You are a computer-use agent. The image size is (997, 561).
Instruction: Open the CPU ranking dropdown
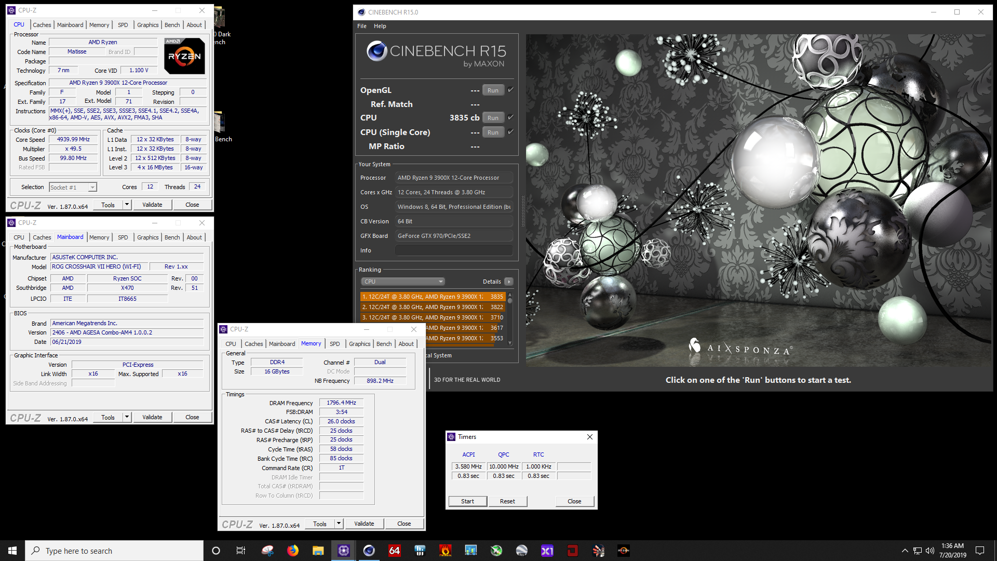(x=403, y=282)
